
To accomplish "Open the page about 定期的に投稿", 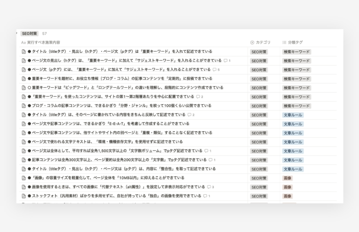I will pyautogui.click(x=120, y=78).
